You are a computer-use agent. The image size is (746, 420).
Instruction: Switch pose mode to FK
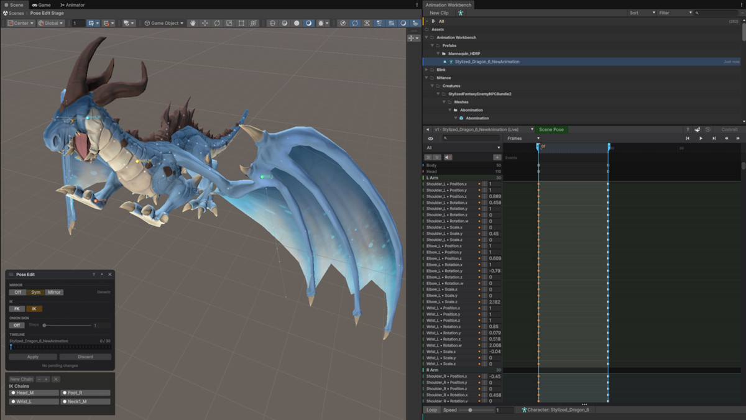[x=17, y=309]
